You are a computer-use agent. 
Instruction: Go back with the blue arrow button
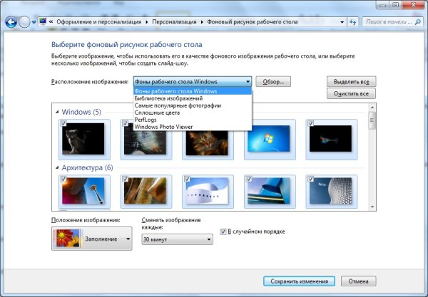pyautogui.click(x=11, y=22)
